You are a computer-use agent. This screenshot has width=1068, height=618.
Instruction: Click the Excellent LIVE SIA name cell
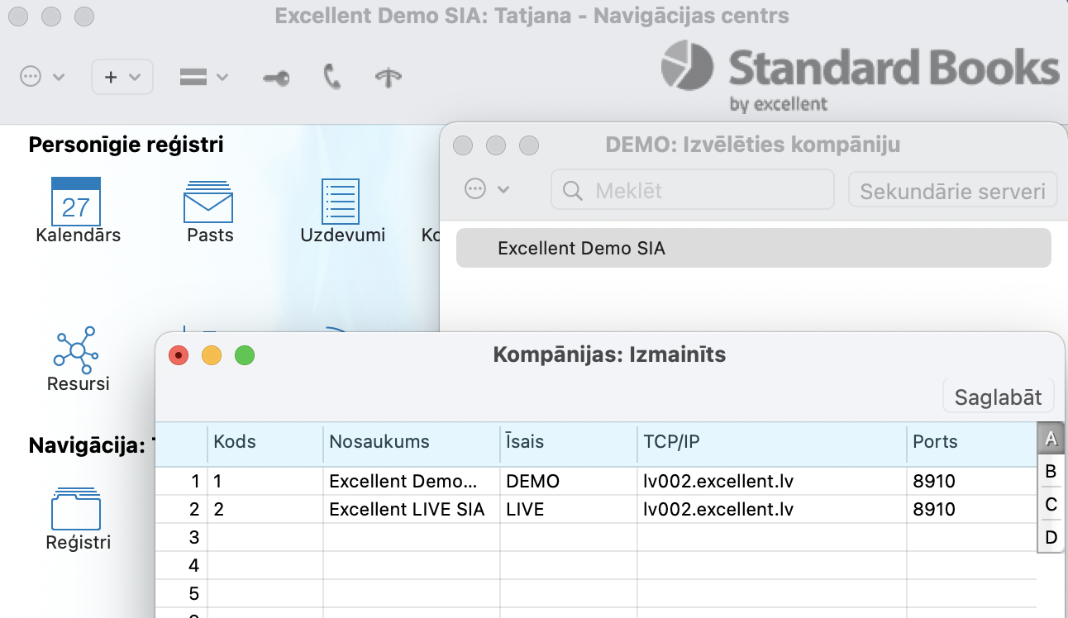coord(407,509)
